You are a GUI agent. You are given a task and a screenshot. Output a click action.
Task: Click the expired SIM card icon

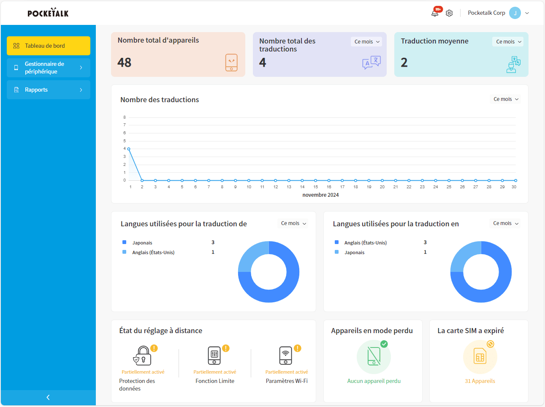pyautogui.click(x=480, y=357)
